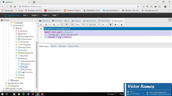Image resolution: width=172 pixels, height=96 pixels.
Task: Expand the postgres database node
Action: click(9, 81)
